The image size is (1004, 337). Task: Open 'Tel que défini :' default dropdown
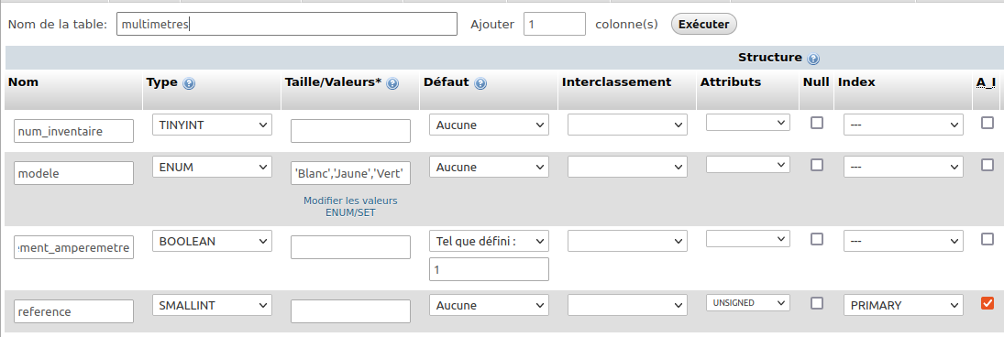tap(490, 241)
